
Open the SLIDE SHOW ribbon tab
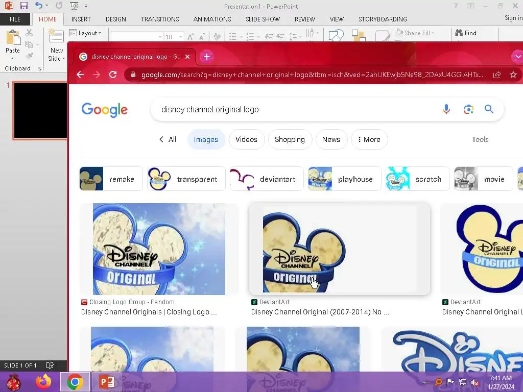pyautogui.click(x=263, y=19)
